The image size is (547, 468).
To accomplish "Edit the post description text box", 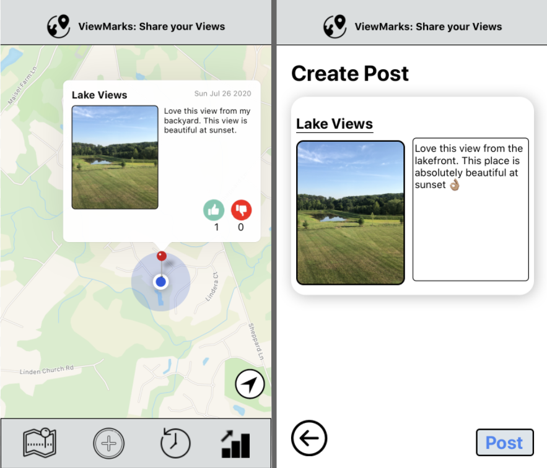I will 471,209.
